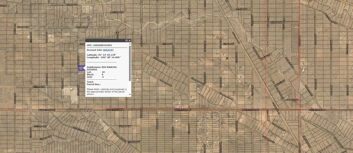
Task: Close the parcel info popup
Action: click(130, 40)
